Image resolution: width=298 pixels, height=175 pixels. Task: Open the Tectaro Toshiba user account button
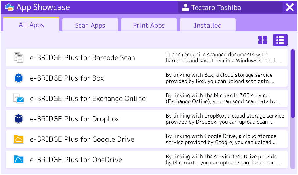click(x=230, y=8)
